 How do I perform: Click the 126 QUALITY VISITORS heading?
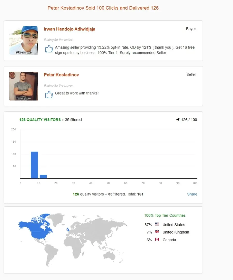pyautogui.click(x=40, y=120)
